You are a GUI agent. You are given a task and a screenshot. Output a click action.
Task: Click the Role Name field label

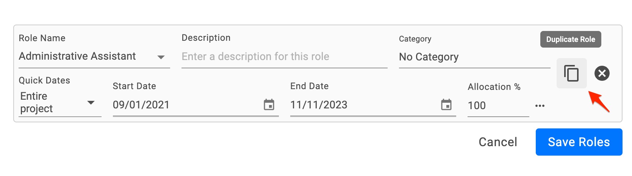coord(42,38)
